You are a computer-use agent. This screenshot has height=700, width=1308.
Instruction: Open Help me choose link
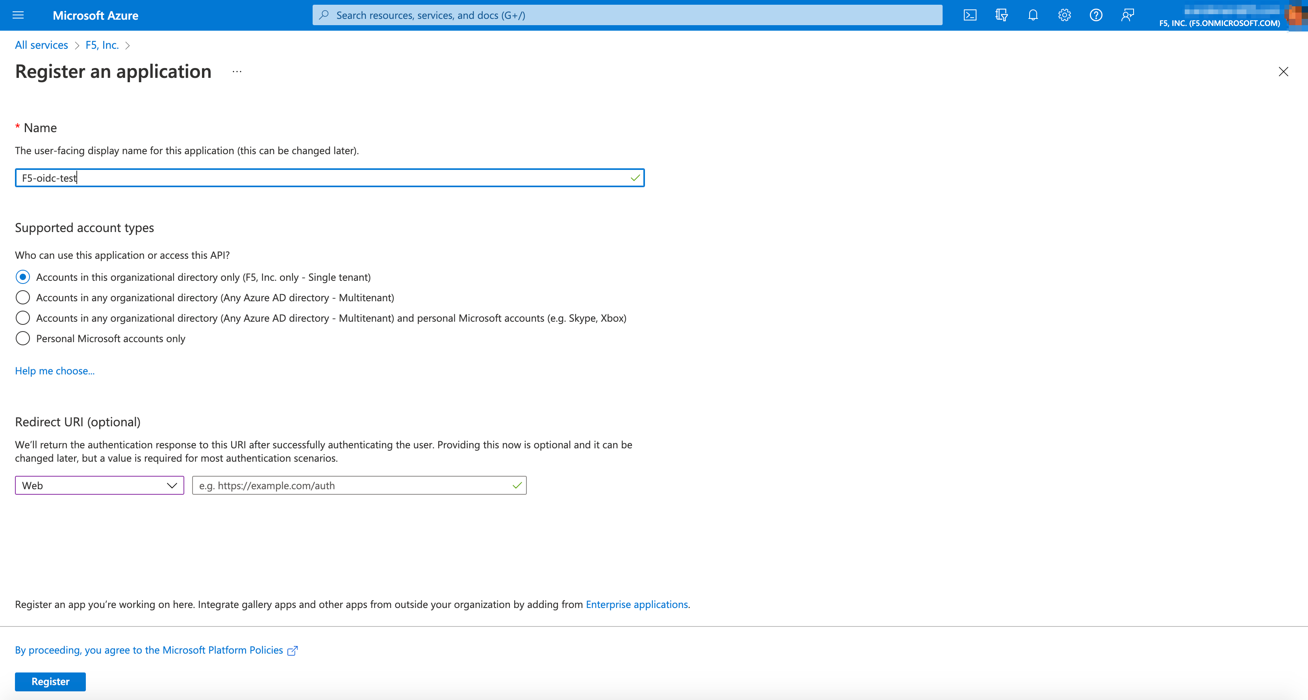[x=55, y=371]
